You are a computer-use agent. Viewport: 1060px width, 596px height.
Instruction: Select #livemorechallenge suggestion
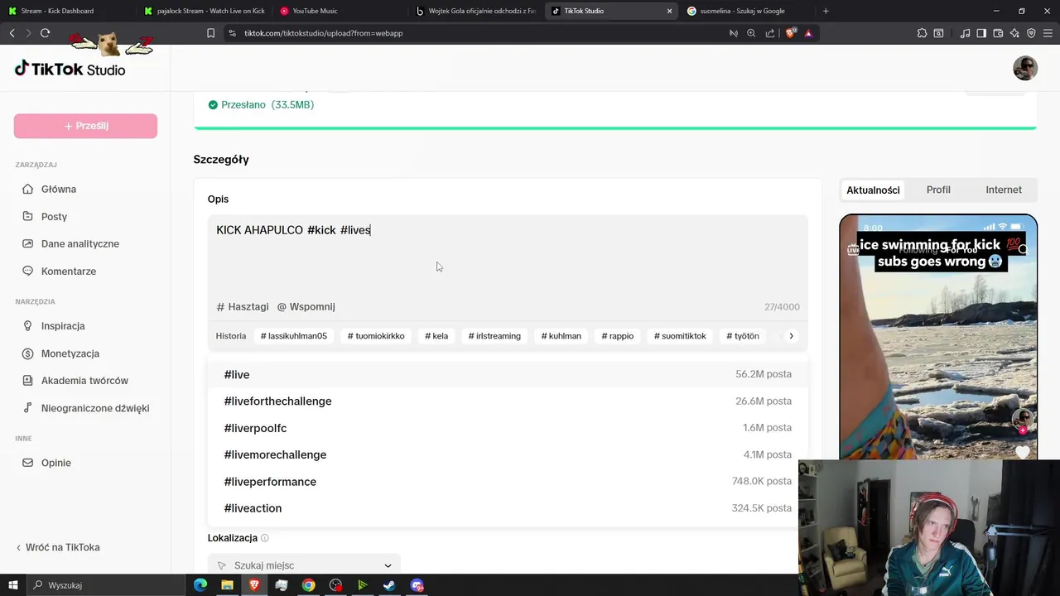click(508, 454)
